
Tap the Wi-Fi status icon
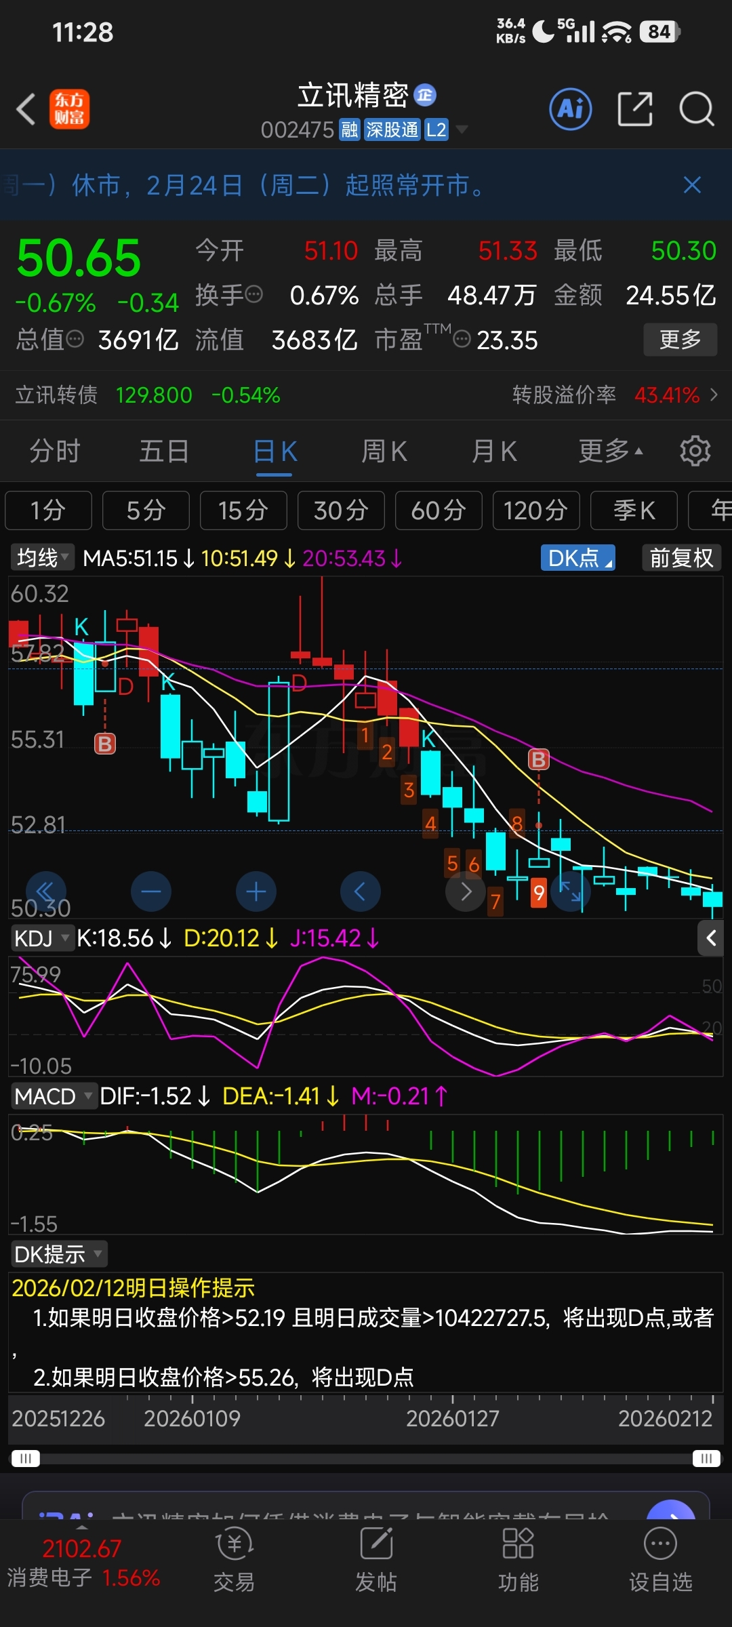tap(617, 32)
